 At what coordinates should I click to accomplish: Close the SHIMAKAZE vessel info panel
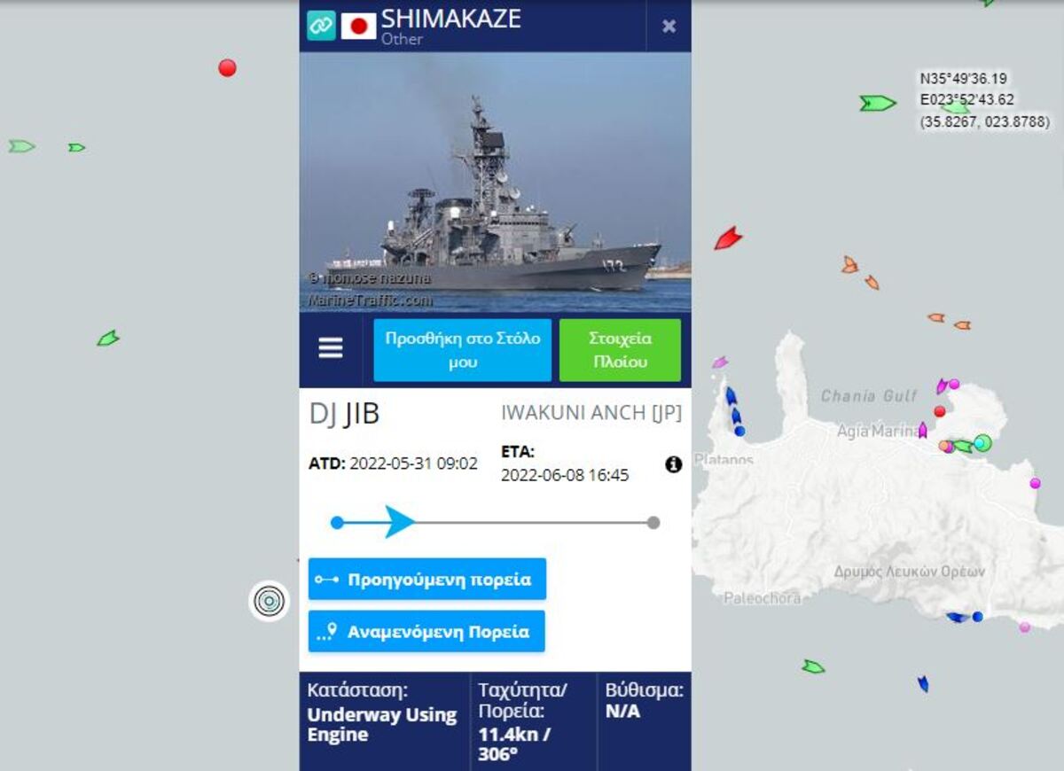(x=669, y=26)
